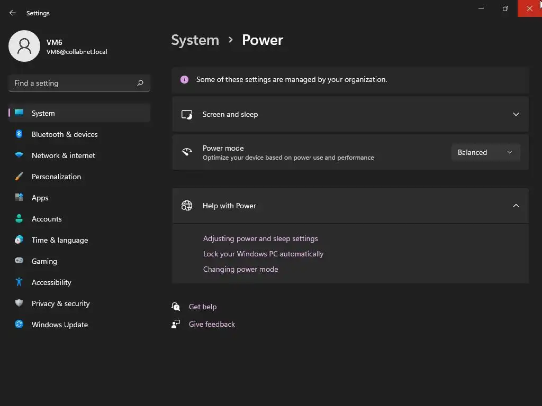Click the Privacy & security shield icon

click(19, 303)
